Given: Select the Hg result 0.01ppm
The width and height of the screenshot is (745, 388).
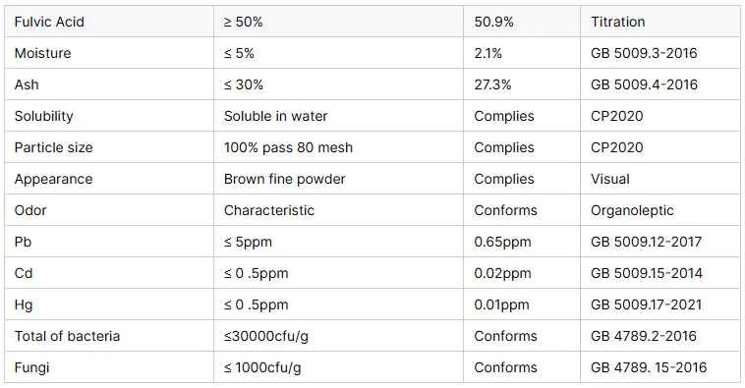Looking at the screenshot, I should pos(501,305).
